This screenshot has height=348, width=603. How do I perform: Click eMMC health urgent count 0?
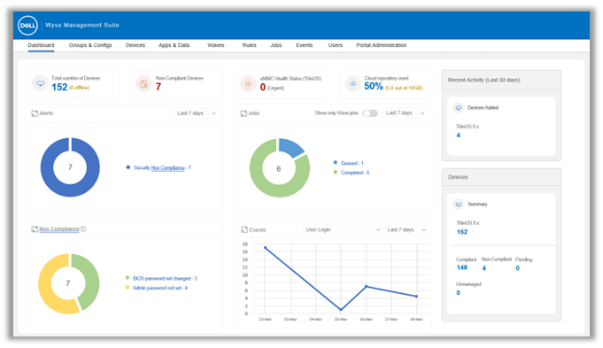[263, 88]
